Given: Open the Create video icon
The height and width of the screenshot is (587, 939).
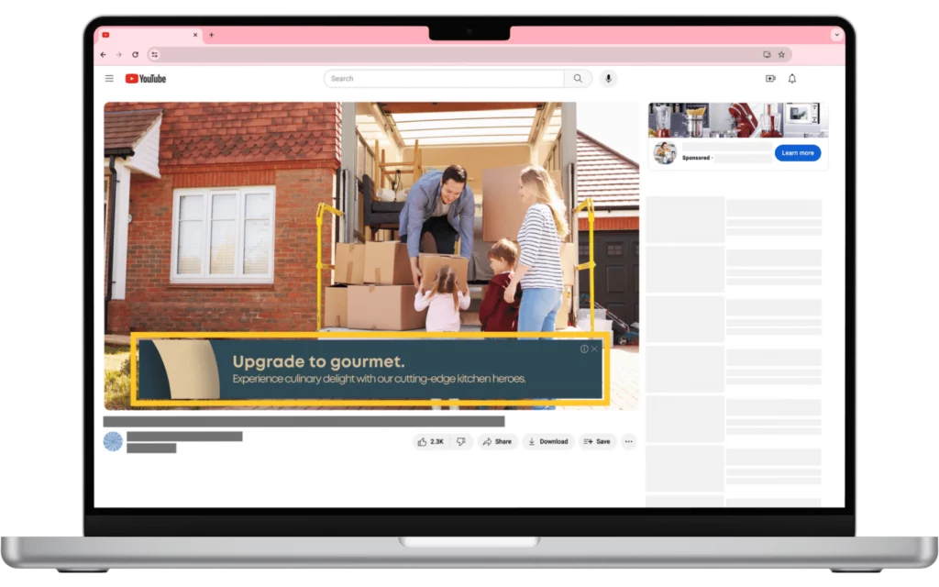Looking at the screenshot, I should point(771,78).
